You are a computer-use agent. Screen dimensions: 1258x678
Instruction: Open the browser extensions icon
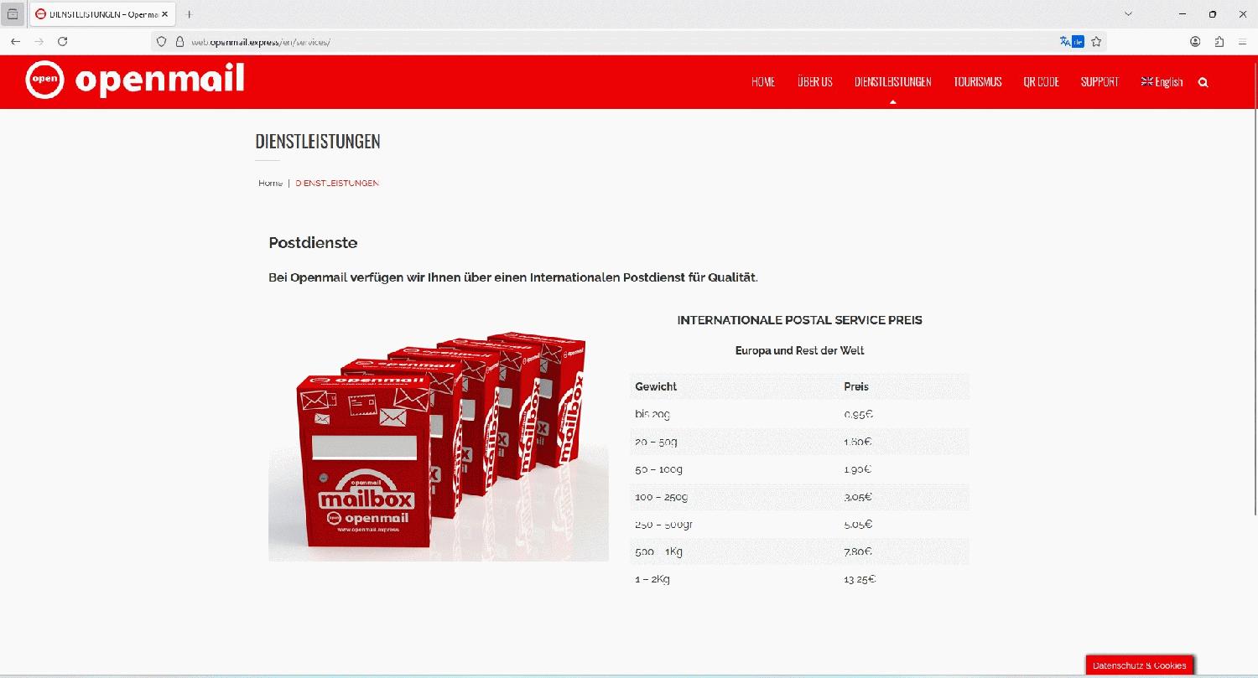tap(1219, 42)
